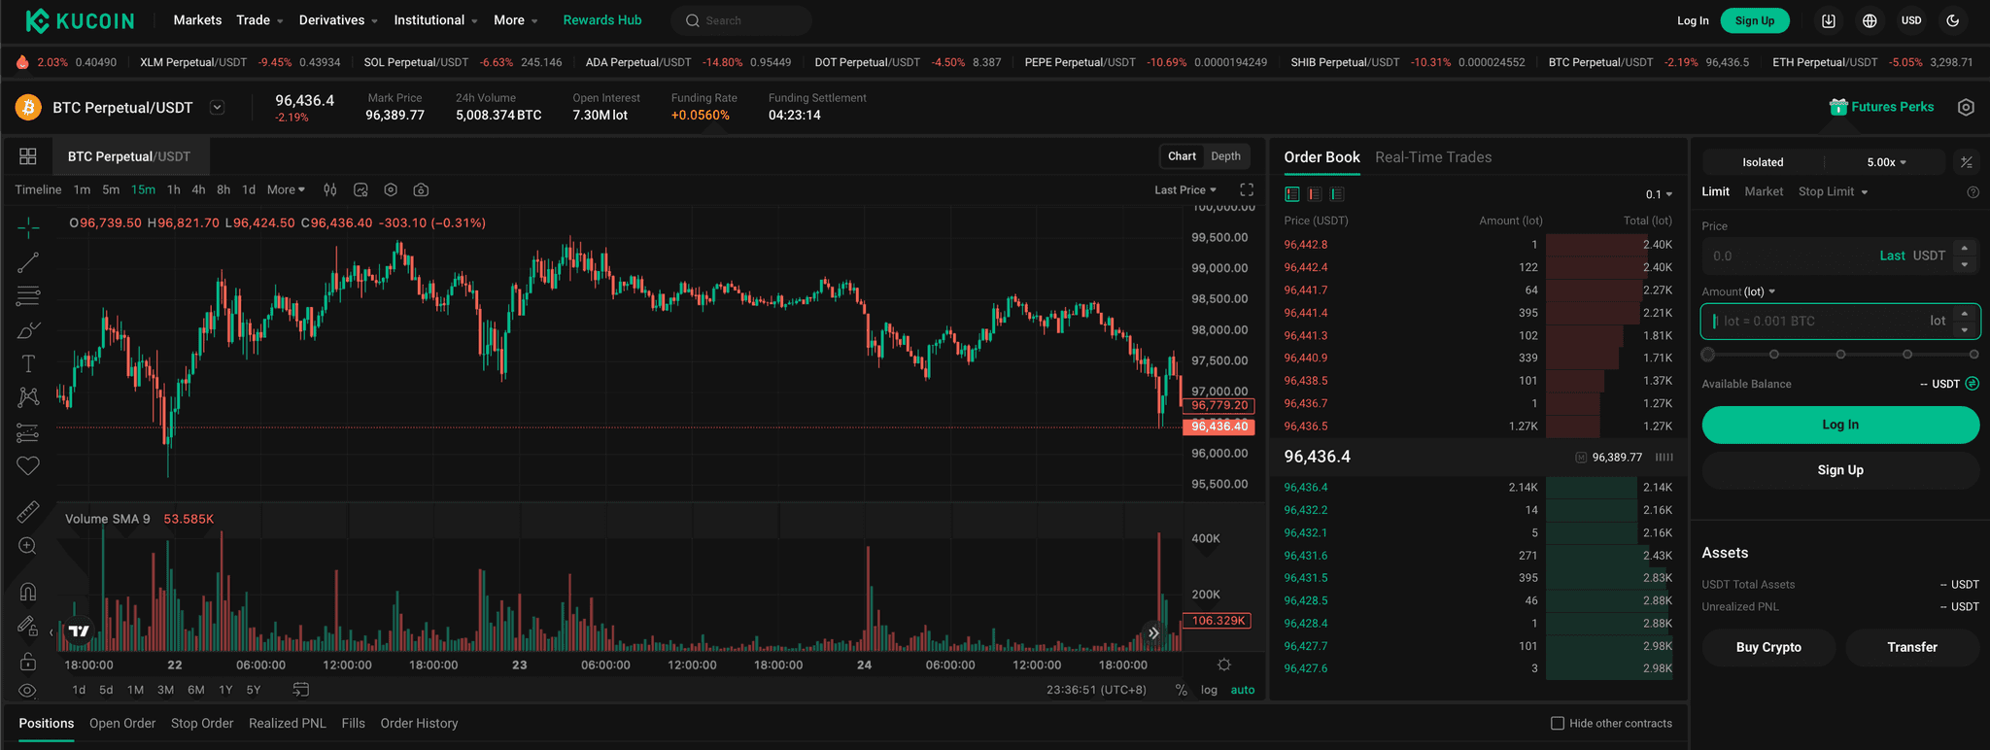Image resolution: width=1990 pixels, height=750 pixels.
Task: Show sell orders only view
Action: tap(1315, 194)
